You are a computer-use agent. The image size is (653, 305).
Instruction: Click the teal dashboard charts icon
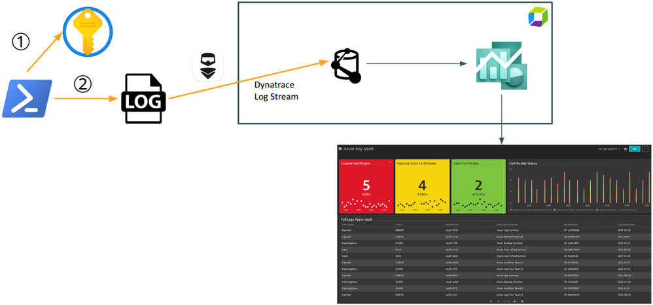coord(503,65)
